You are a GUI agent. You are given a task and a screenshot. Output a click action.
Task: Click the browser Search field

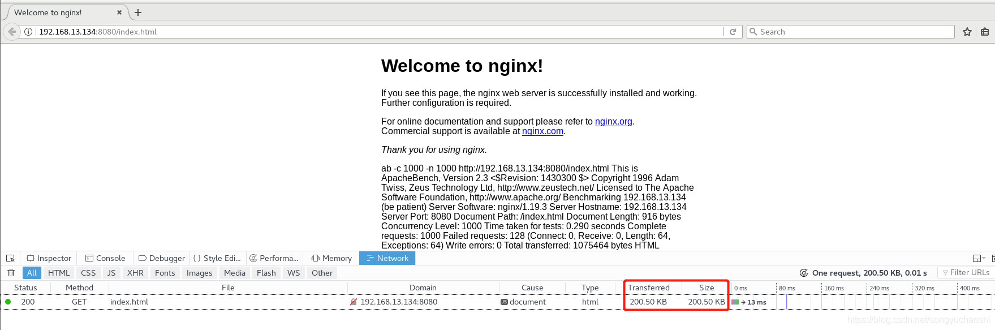(850, 32)
